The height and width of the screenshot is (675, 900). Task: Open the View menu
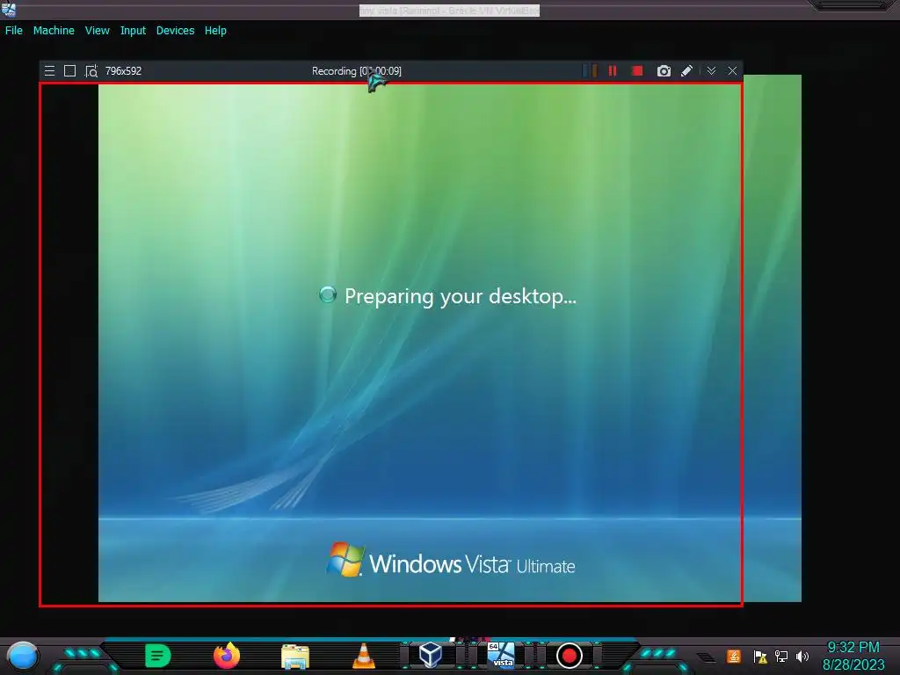pyautogui.click(x=97, y=31)
